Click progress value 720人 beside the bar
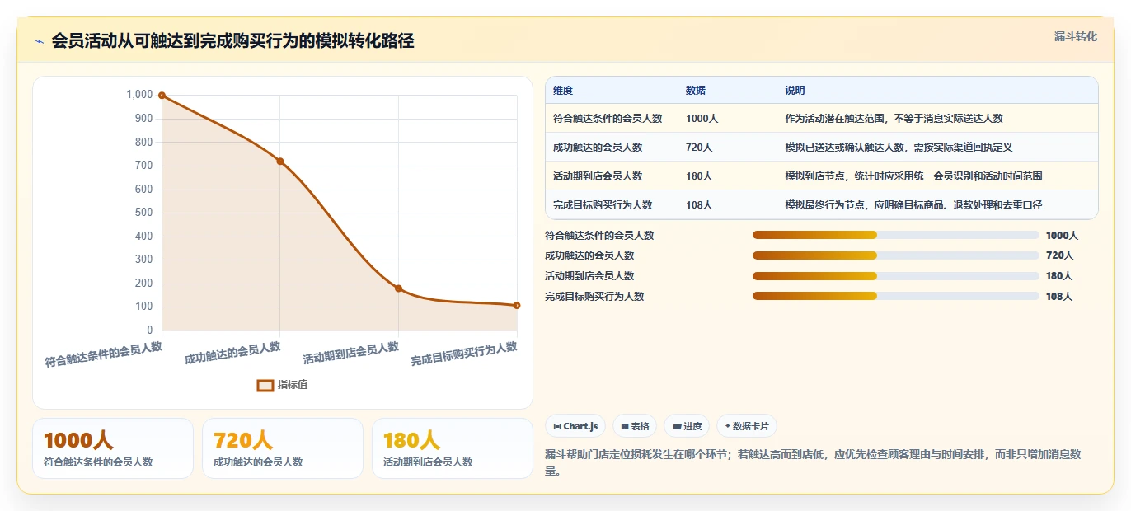This screenshot has height=511, width=1131. click(1059, 255)
